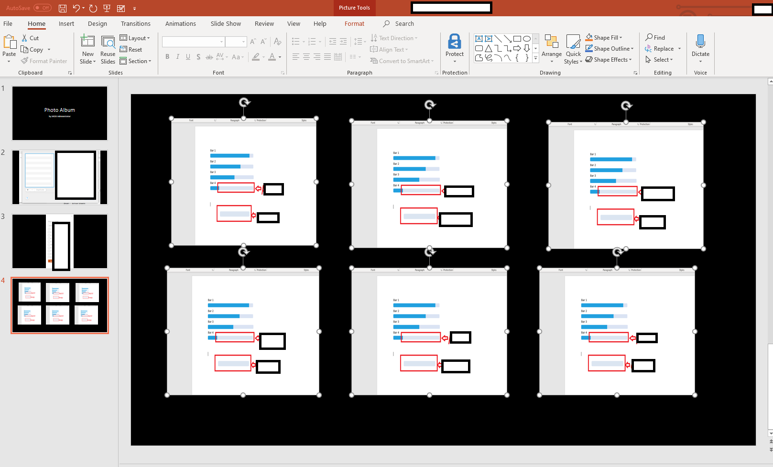Click the Replace button
Viewport: 773px width, 467px height.
(660, 49)
